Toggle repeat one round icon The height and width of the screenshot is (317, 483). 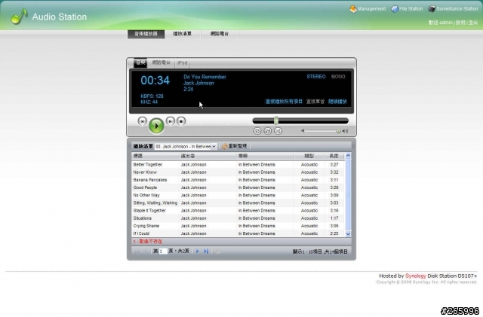click(268, 131)
